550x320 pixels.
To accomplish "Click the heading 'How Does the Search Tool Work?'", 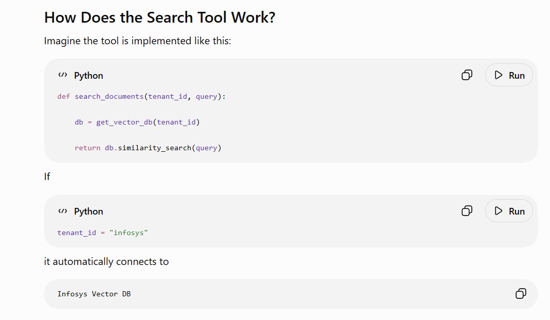I will [x=159, y=17].
